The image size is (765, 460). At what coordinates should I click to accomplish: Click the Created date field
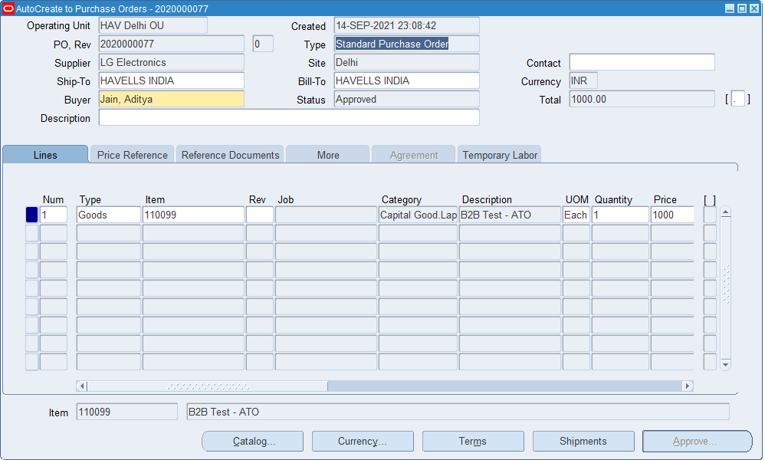coord(406,25)
